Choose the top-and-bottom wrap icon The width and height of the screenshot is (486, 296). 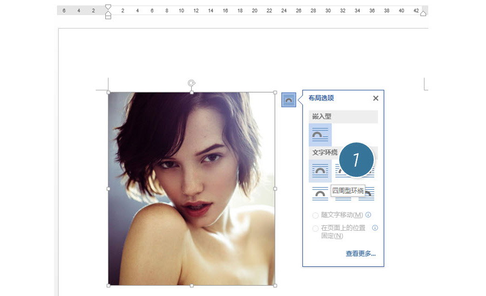point(320,194)
